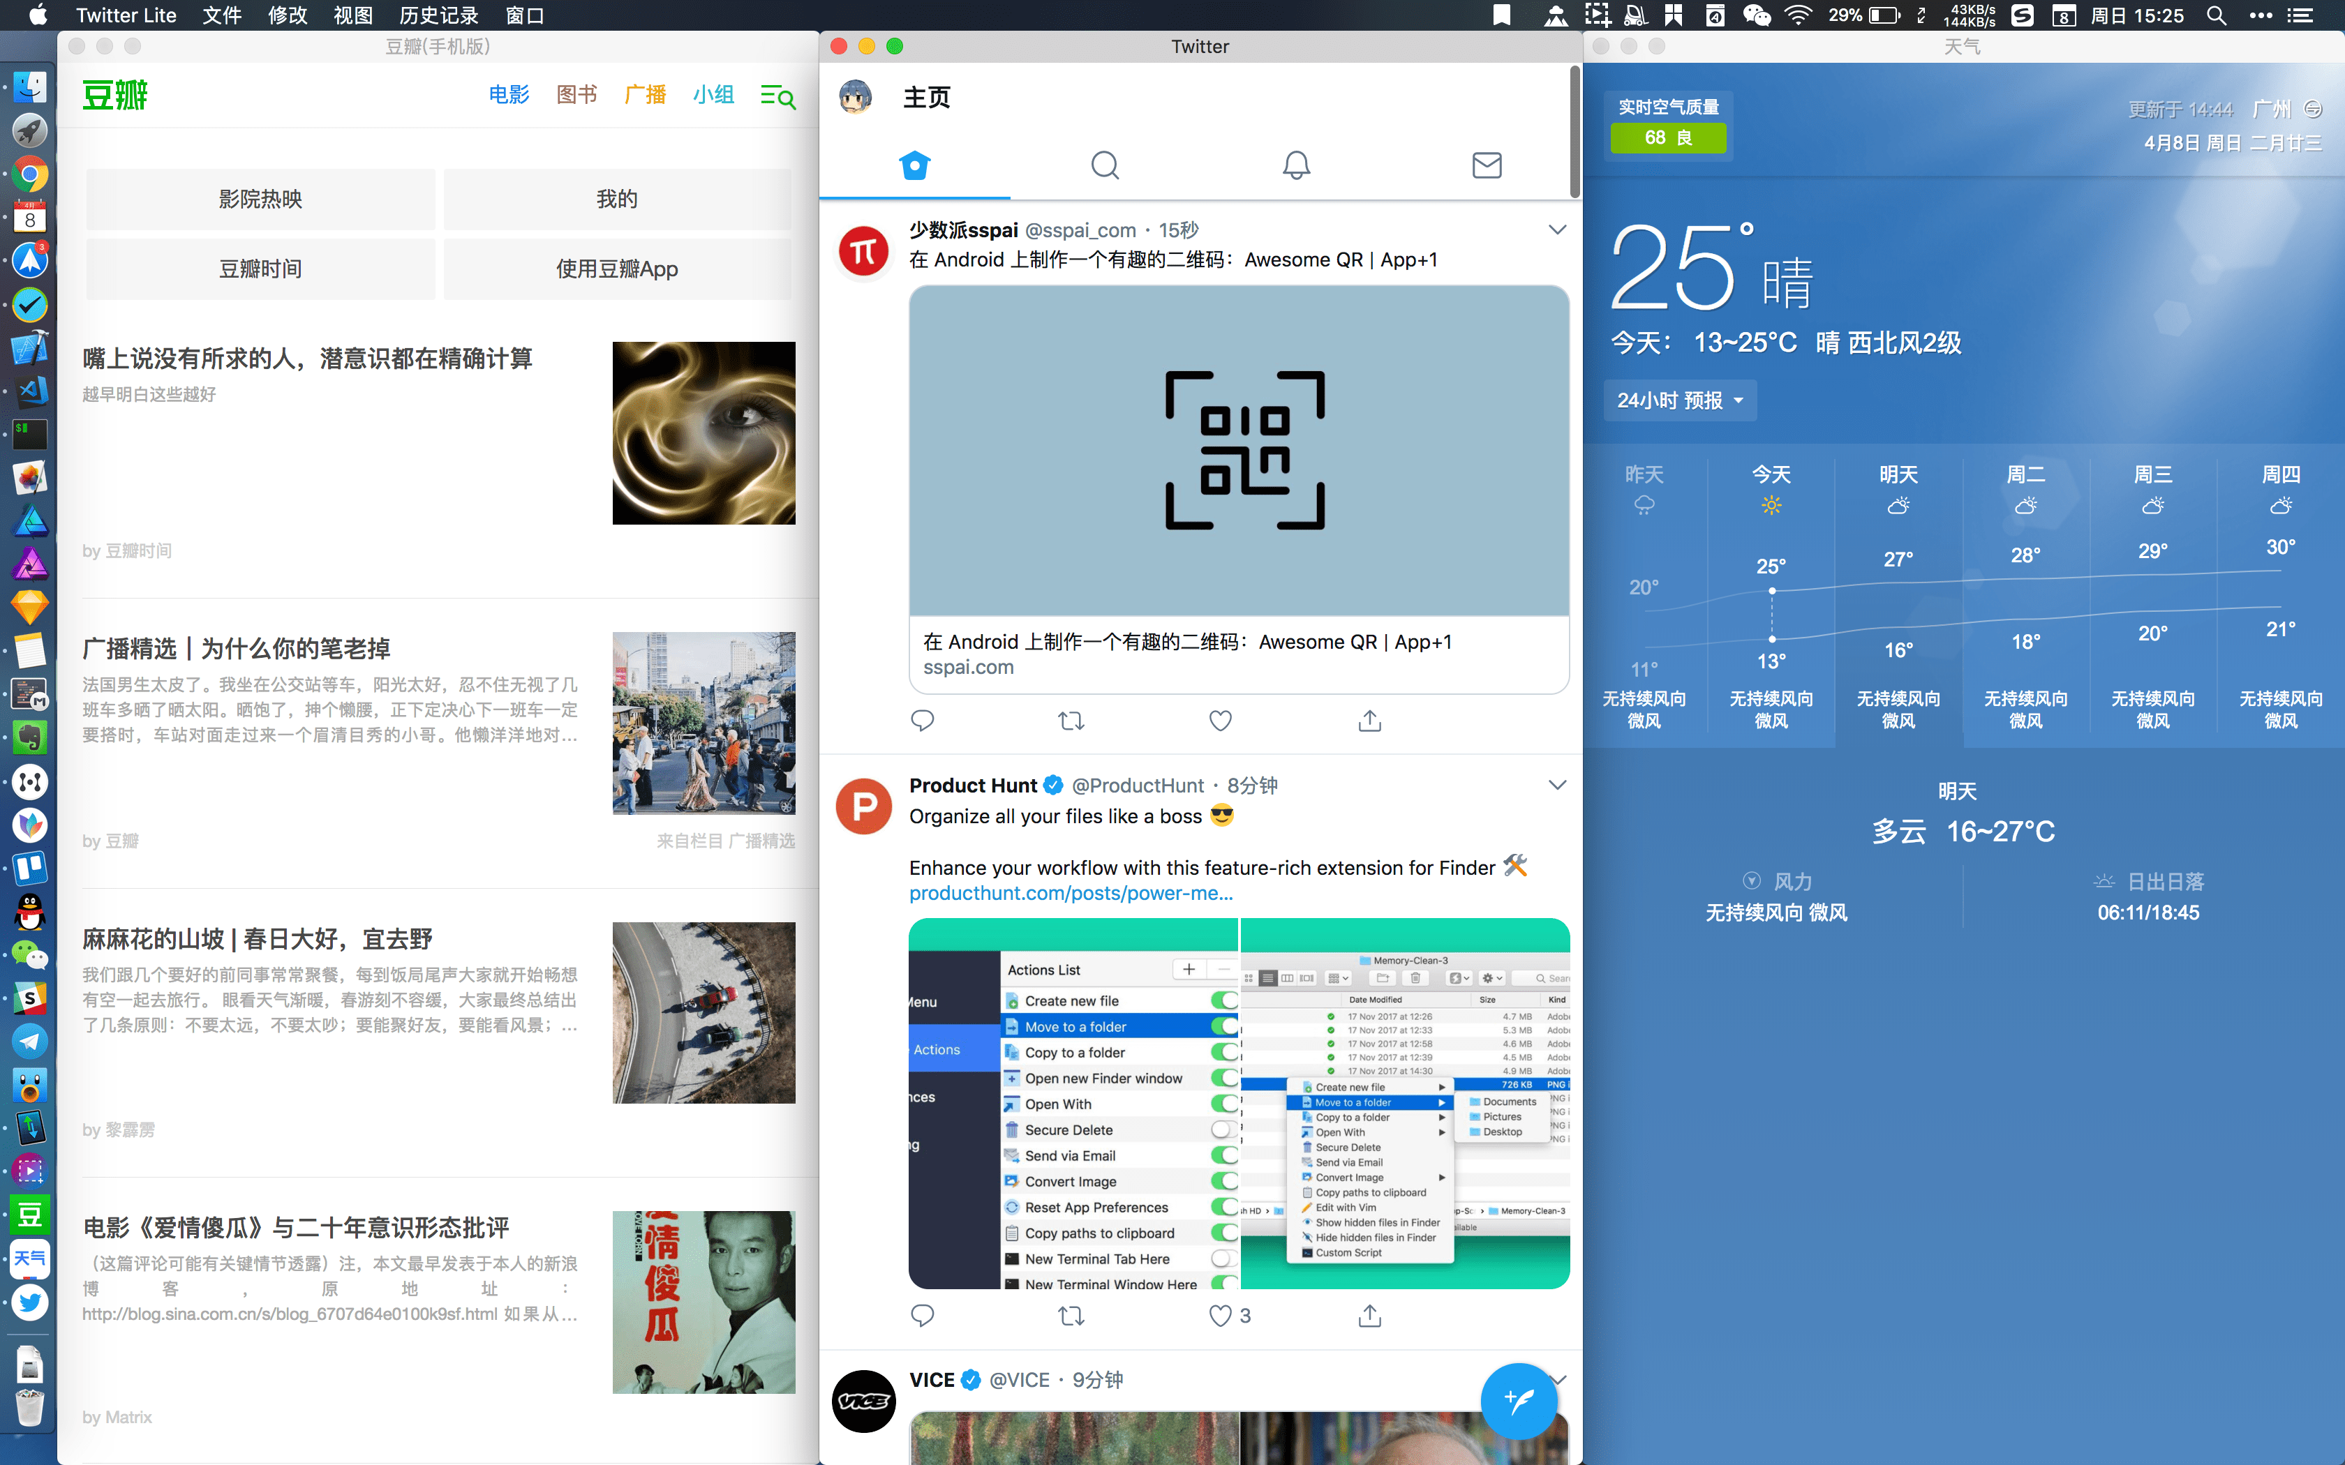This screenshot has width=2345, height=1465.
Task: Share the Product Hunt tweet
Action: pos(1369,1315)
